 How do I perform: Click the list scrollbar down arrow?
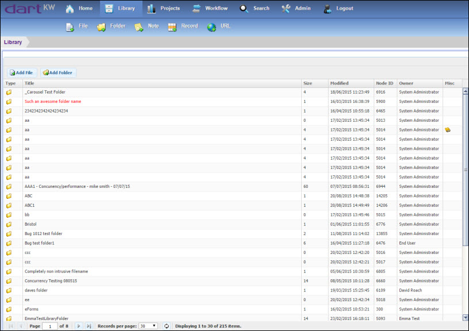[466, 318]
